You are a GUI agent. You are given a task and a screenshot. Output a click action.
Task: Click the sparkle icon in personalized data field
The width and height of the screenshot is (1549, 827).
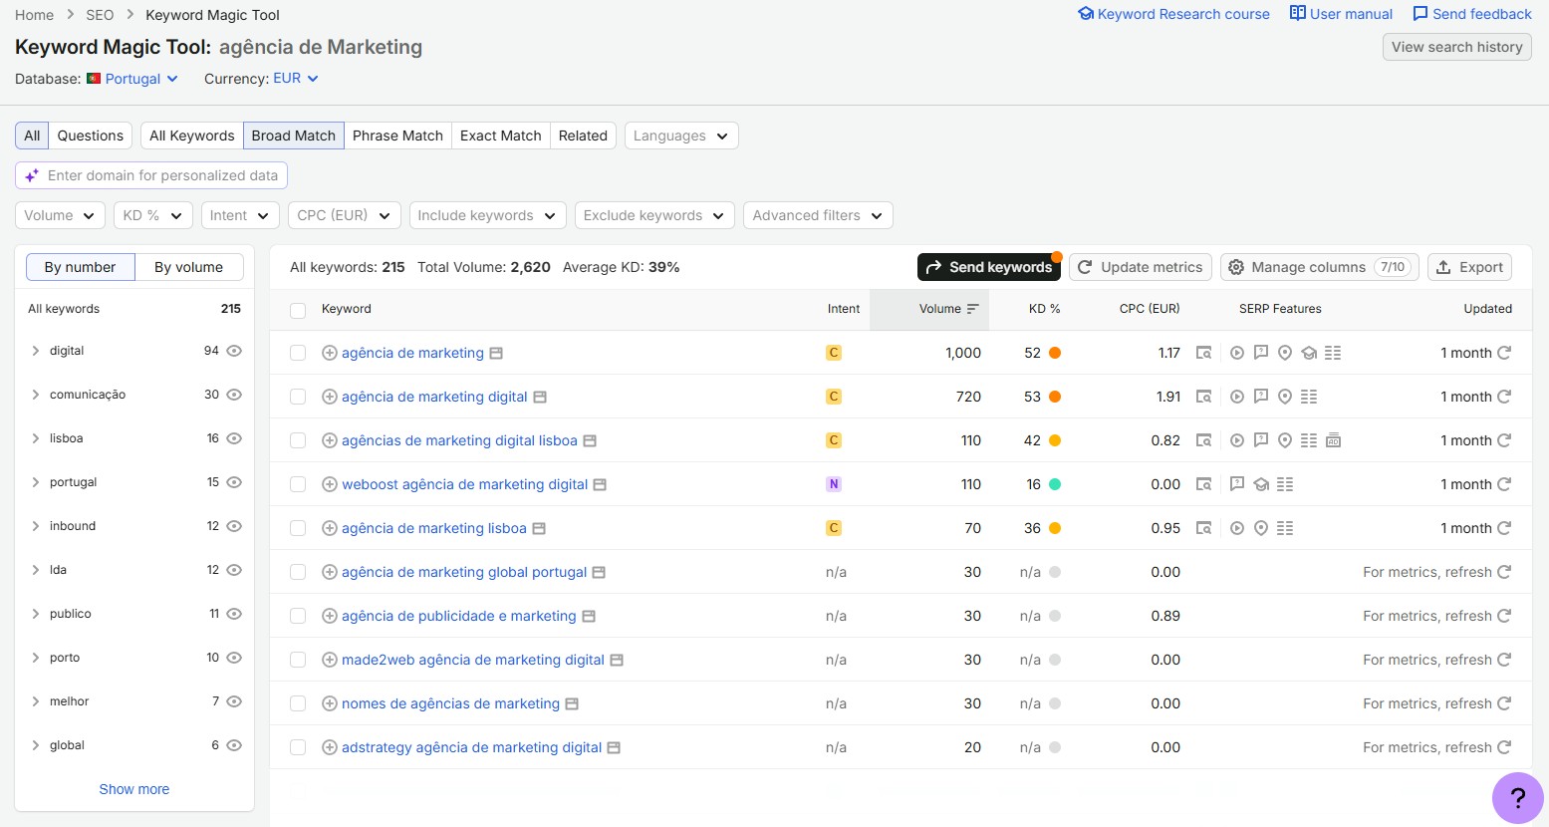[32, 175]
